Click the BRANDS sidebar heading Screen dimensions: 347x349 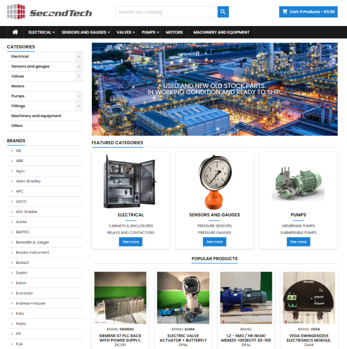click(x=16, y=141)
